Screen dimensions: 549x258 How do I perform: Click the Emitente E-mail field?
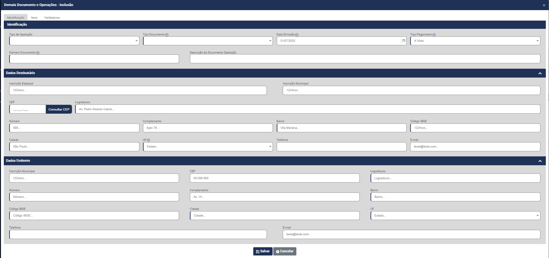pos(411,234)
